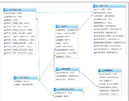Viewport: 129px width, 101px height.
Task: Open options gear icon of user_rea table
Action: click(97, 6)
